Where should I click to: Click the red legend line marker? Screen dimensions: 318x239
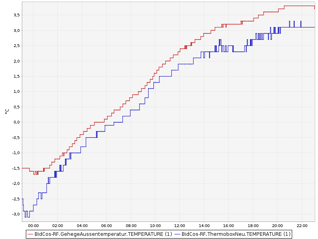[30, 234]
